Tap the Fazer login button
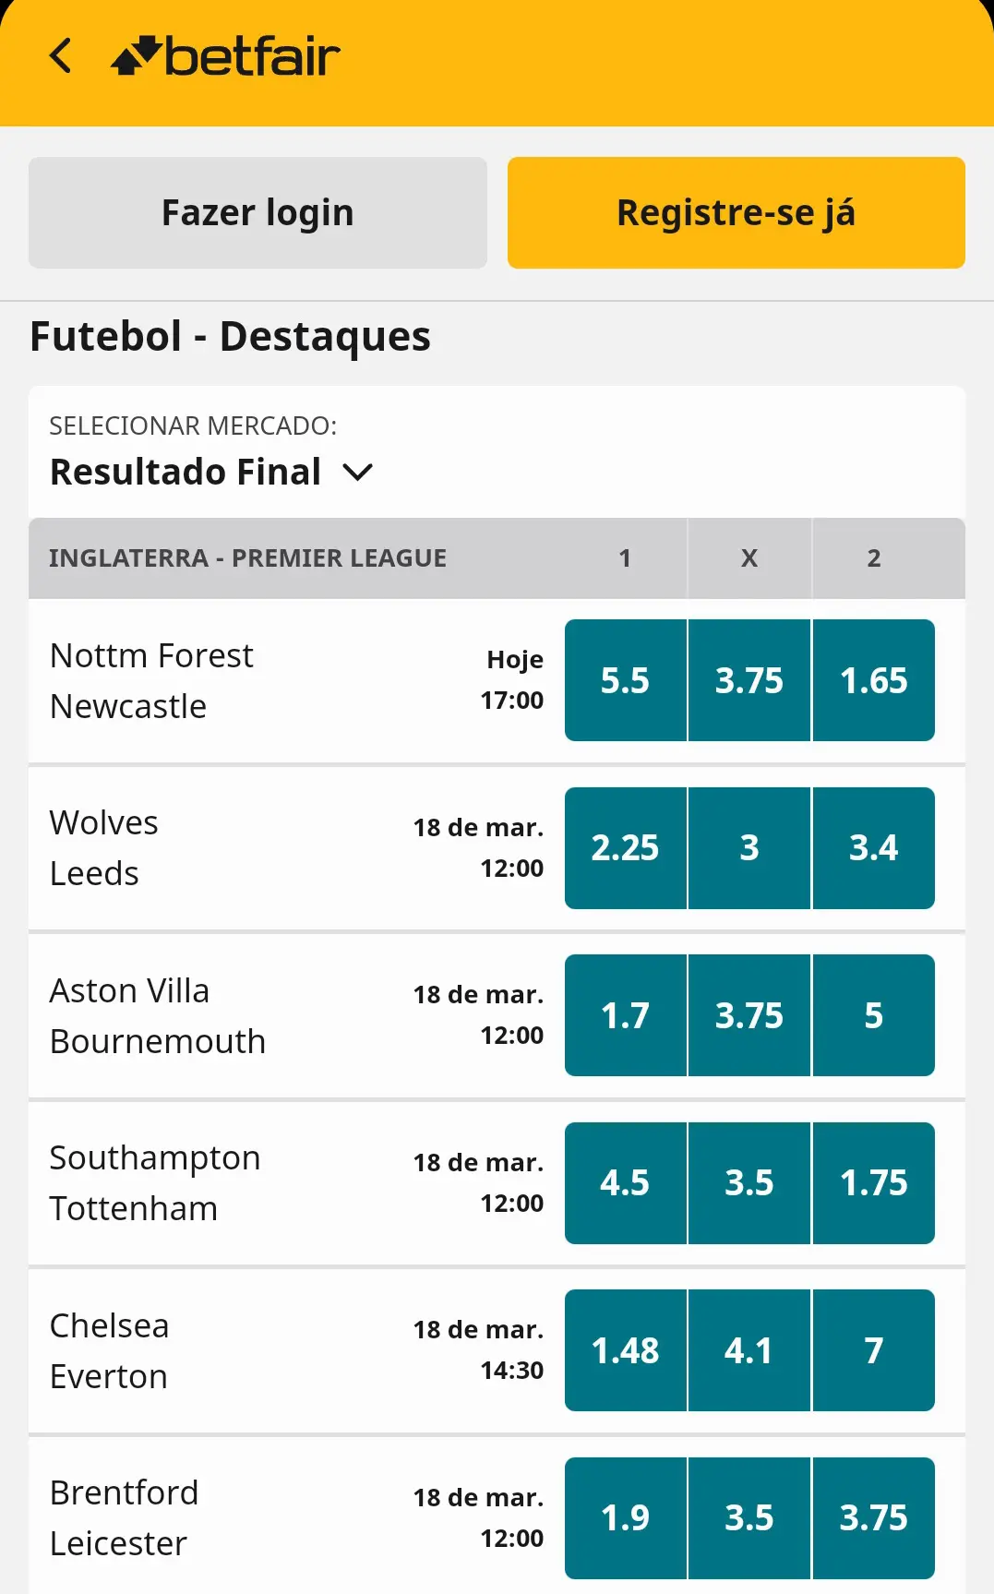The image size is (994, 1594). 257,212
